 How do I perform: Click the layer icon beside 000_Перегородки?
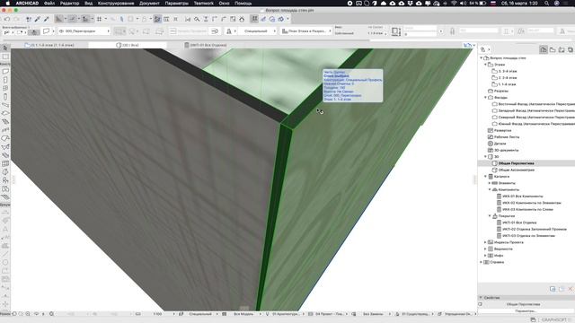(61, 31)
